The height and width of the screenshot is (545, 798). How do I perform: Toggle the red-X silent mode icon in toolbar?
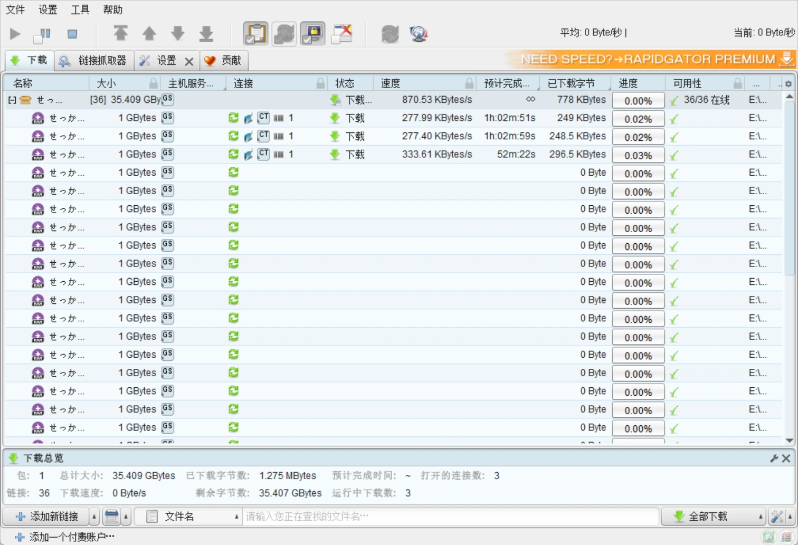pyautogui.click(x=341, y=34)
